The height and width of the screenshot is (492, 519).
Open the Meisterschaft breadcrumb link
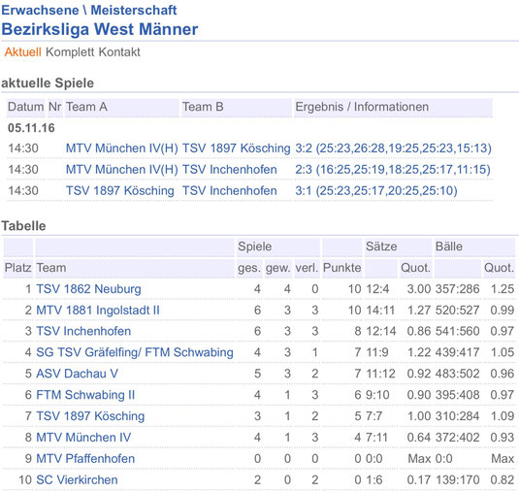click(134, 10)
